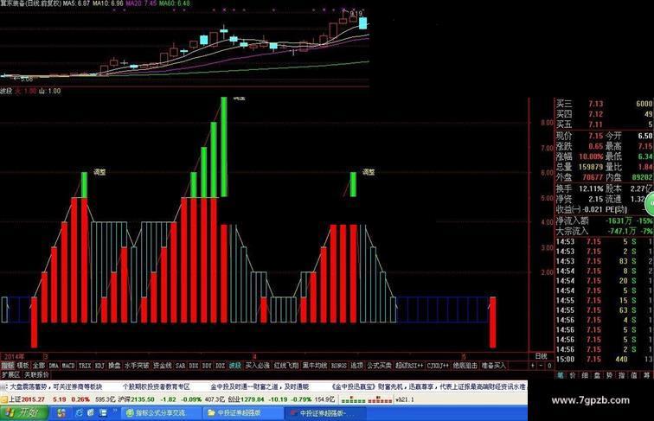Image resolution: width=654 pixels, height=421 pixels.
Task: Expand the quick launch overflow chevron
Action: 115,411
